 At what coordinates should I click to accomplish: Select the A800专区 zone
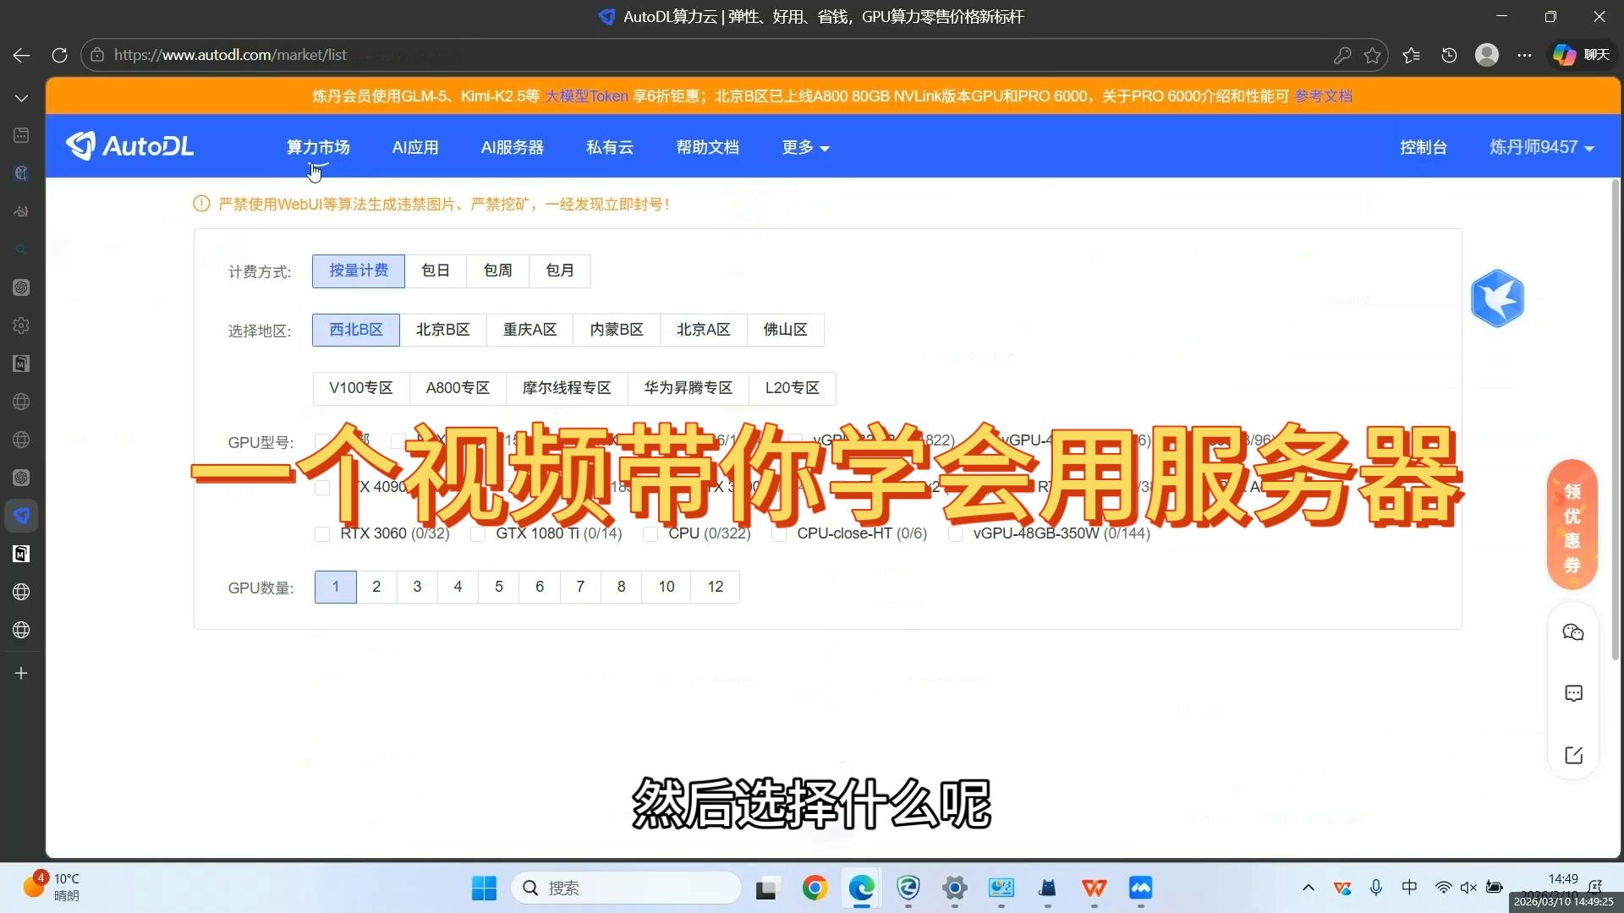click(458, 388)
